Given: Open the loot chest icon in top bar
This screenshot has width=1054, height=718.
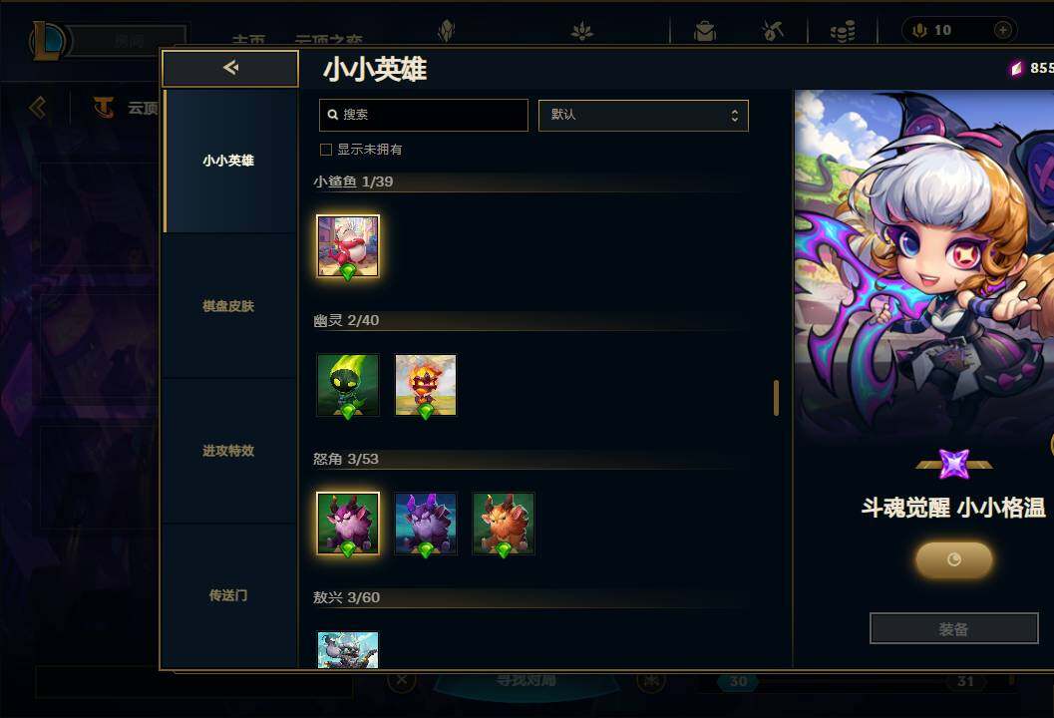Looking at the screenshot, I should pos(704,30).
